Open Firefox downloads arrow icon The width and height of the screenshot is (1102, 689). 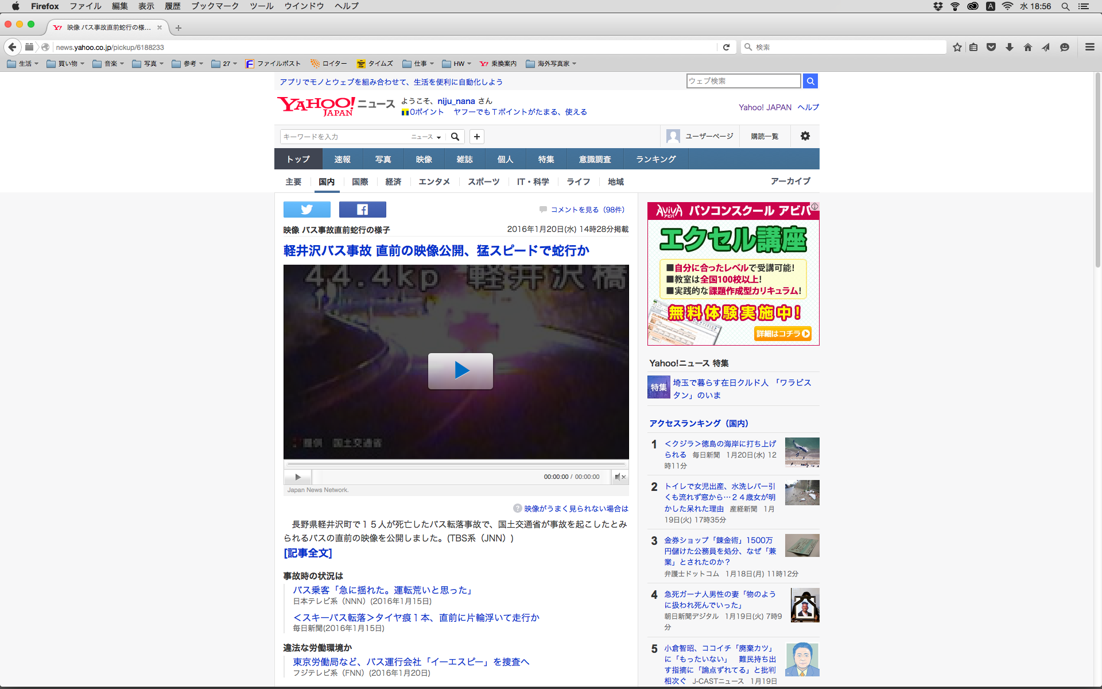[x=1009, y=47]
